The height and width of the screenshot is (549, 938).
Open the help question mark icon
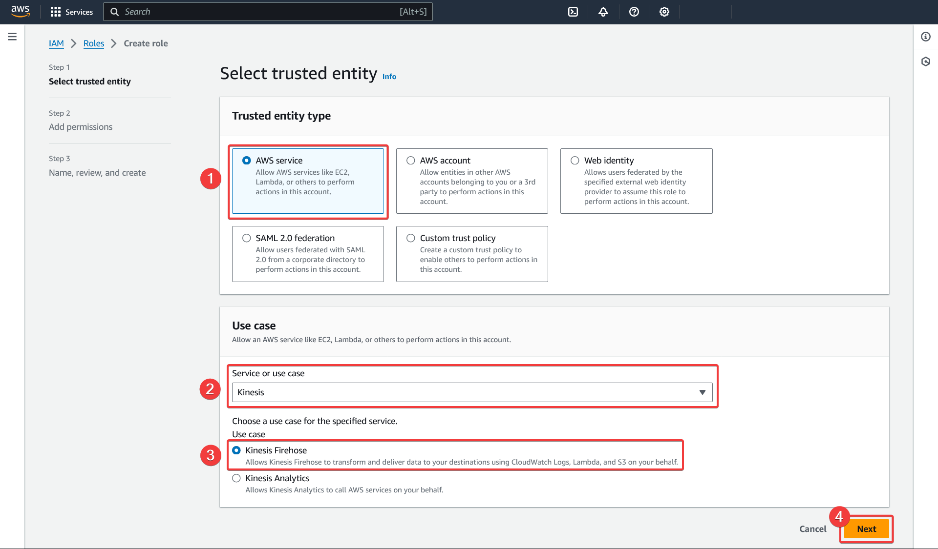[x=634, y=12]
